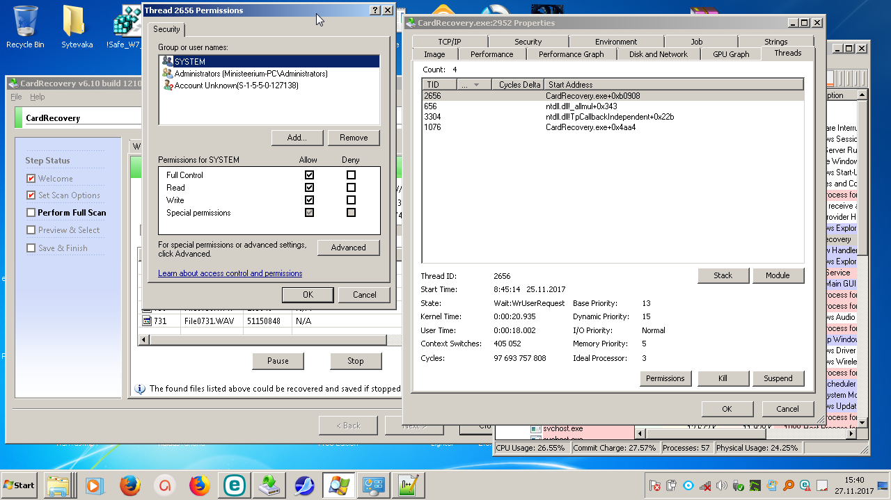Toggle Allow checkbox for Full Control
Screen dimensions: 891x500
[309, 175]
